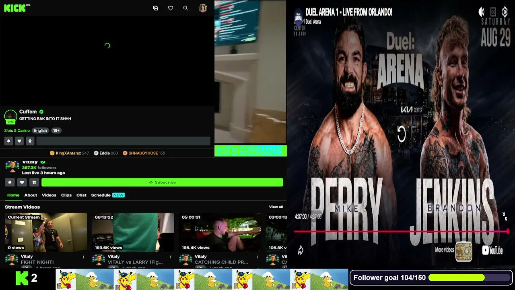This screenshot has width=515, height=290.
Task: Switch to the Videos tab
Action: point(49,195)
